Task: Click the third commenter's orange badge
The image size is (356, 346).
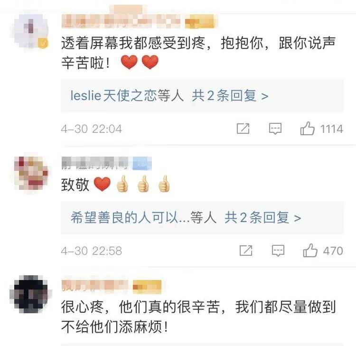Action: pyautogui.click(x=147, y=287)
